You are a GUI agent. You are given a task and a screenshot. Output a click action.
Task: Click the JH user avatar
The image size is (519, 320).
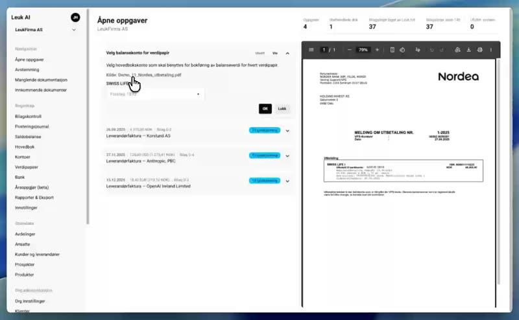point(75,17)
